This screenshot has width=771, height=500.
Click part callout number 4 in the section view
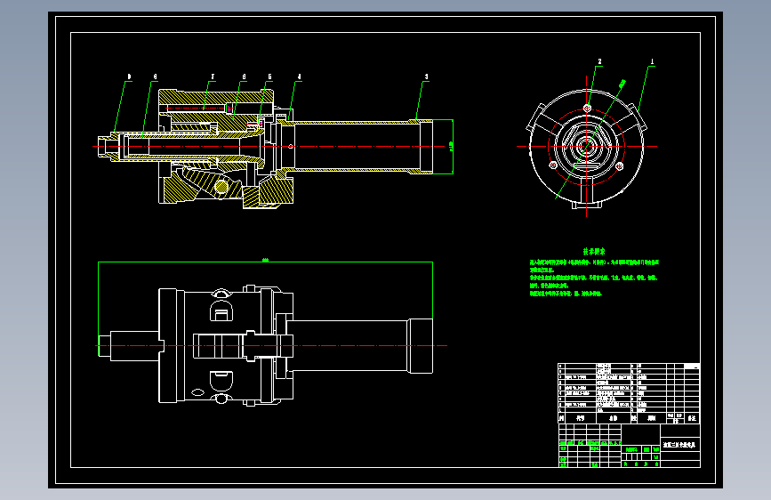pos(299,77)
